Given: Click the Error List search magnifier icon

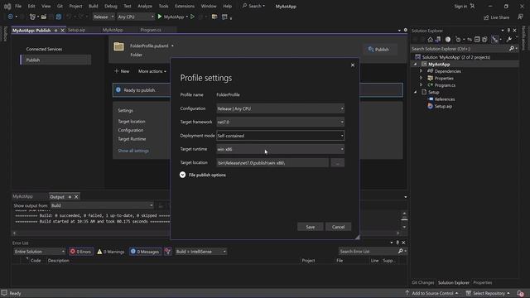Looking at the screenshot, I should (x=401, y=251).
